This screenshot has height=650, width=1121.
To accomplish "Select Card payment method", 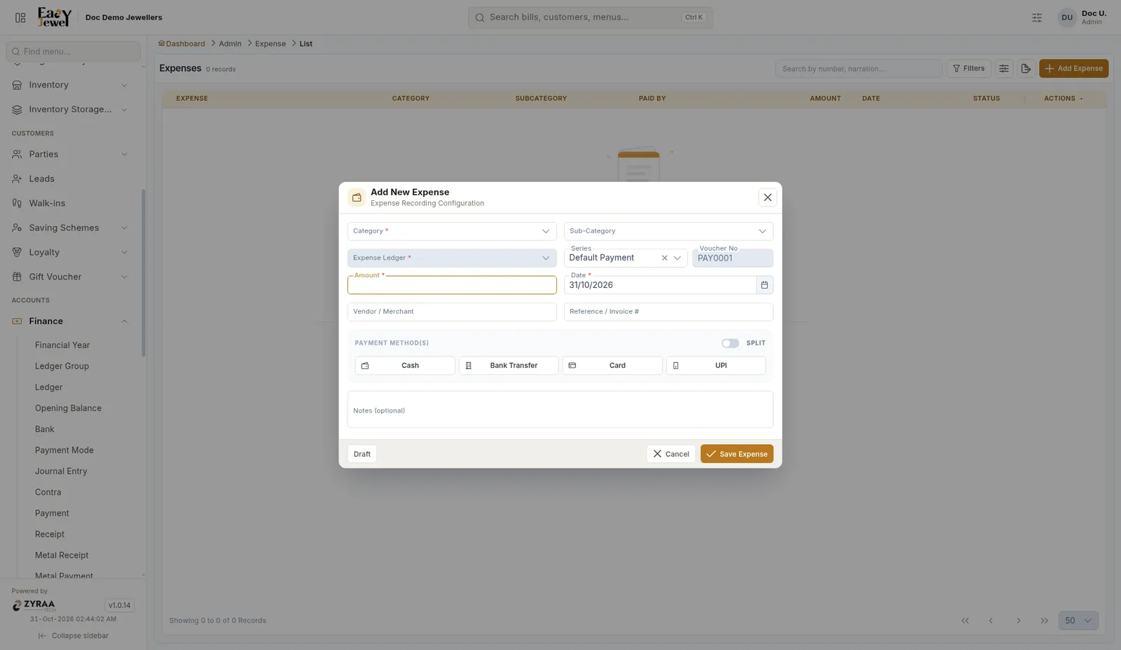I will coord(612,366).
